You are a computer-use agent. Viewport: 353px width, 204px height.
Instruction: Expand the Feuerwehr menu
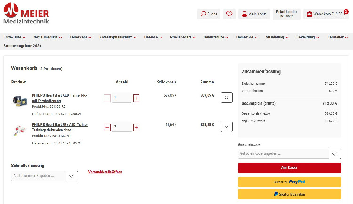[x=80, y=37]
